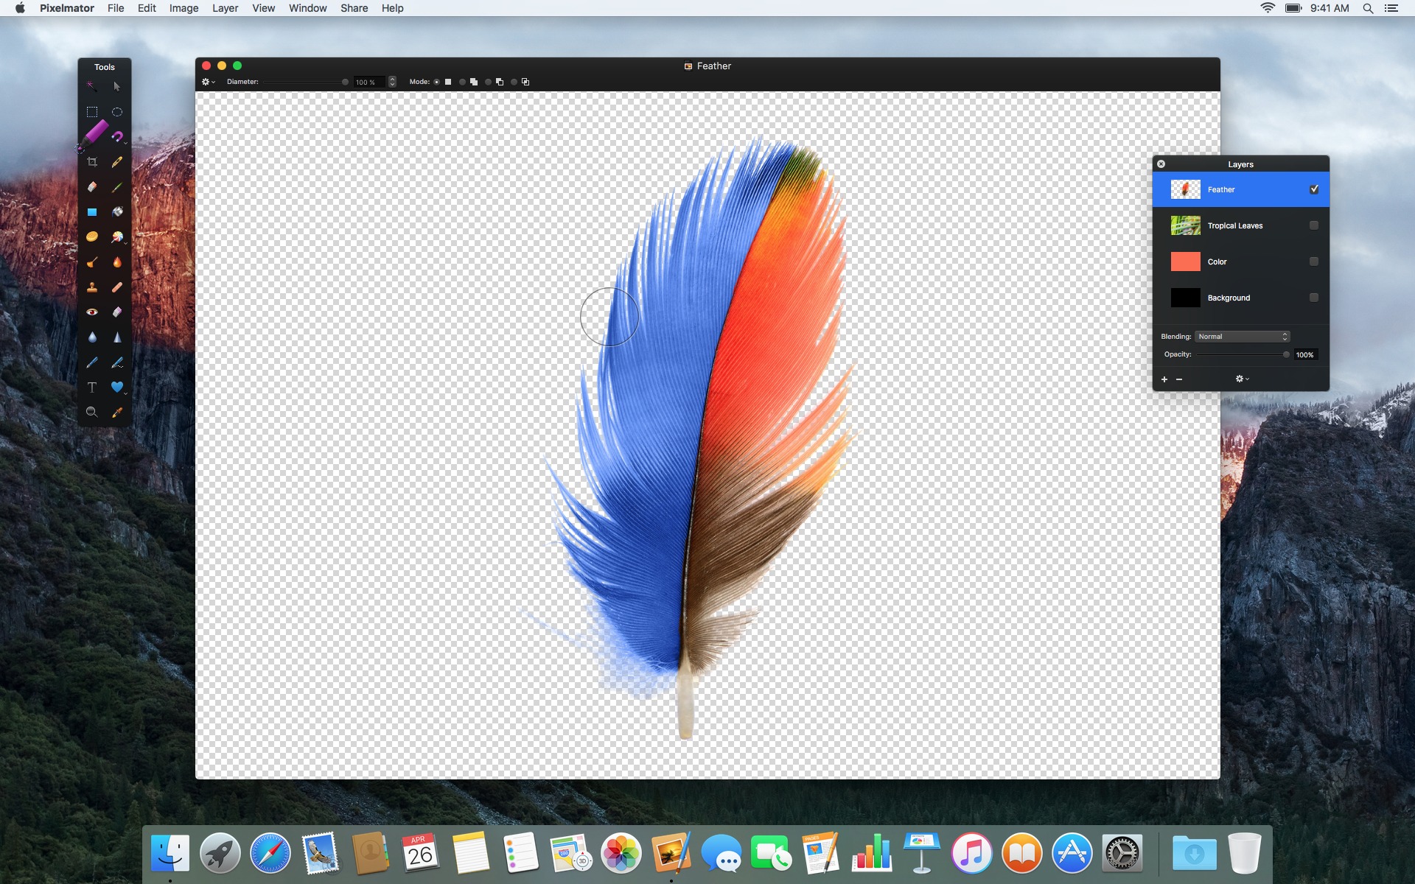The image size is (1415, 884).
Task: Select the Feather layer in Layers panel
Action: tap(1243, 189)
